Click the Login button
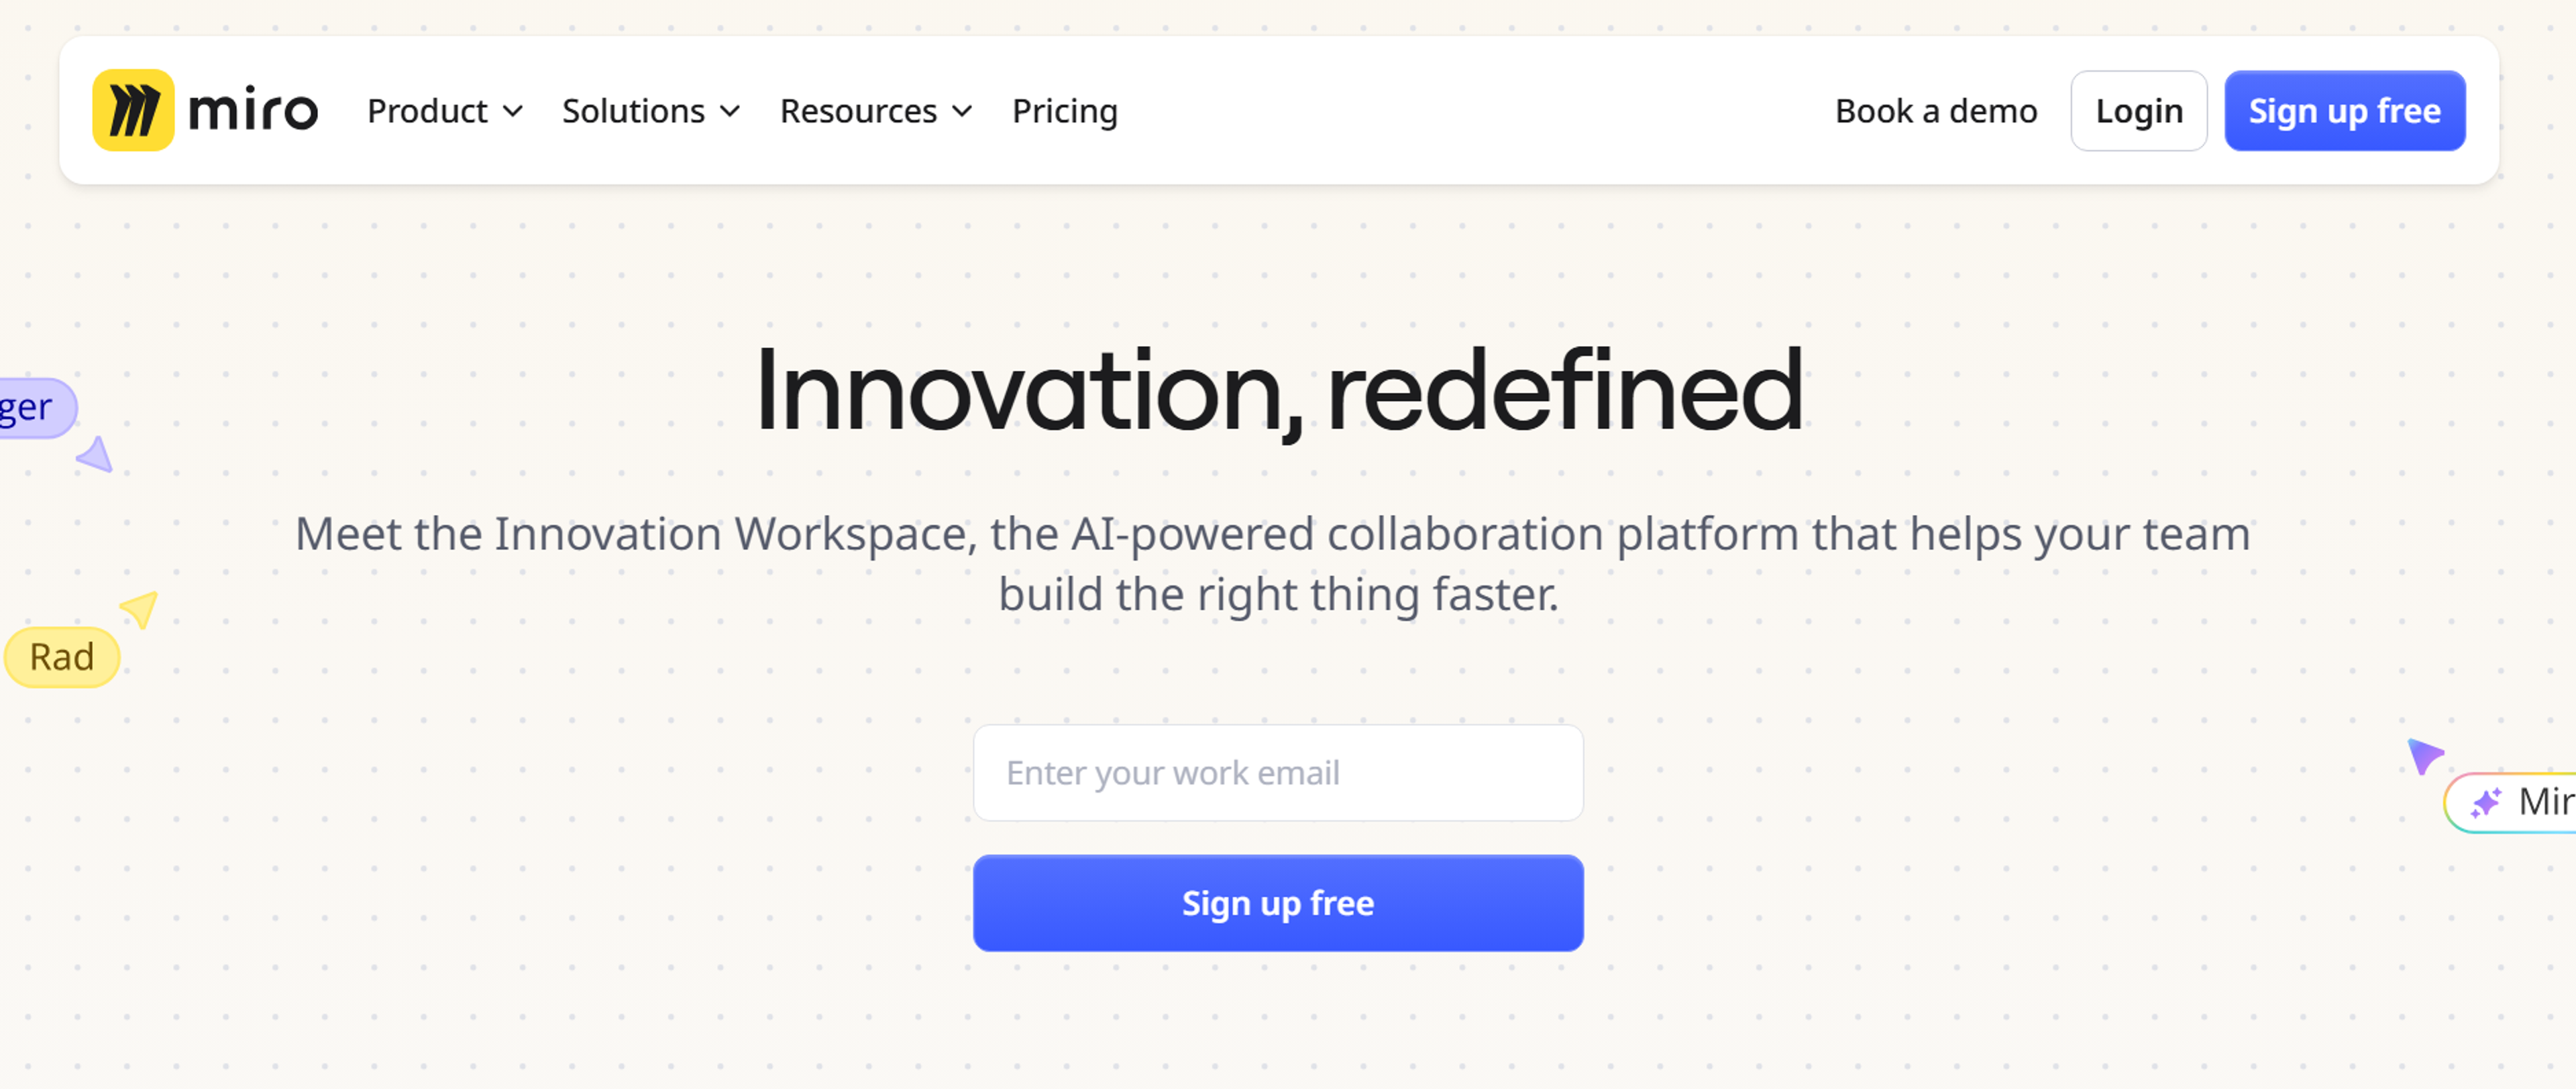Viewport: 2576px width, 1089px height. [x=2139, y=111]
